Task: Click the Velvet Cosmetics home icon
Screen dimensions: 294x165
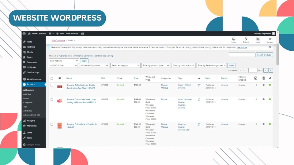Action: [x=29, y=34]
